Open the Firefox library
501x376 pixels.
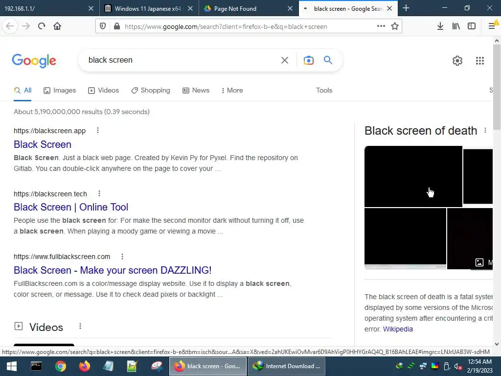pyautogui.click(x=456, y=26)
